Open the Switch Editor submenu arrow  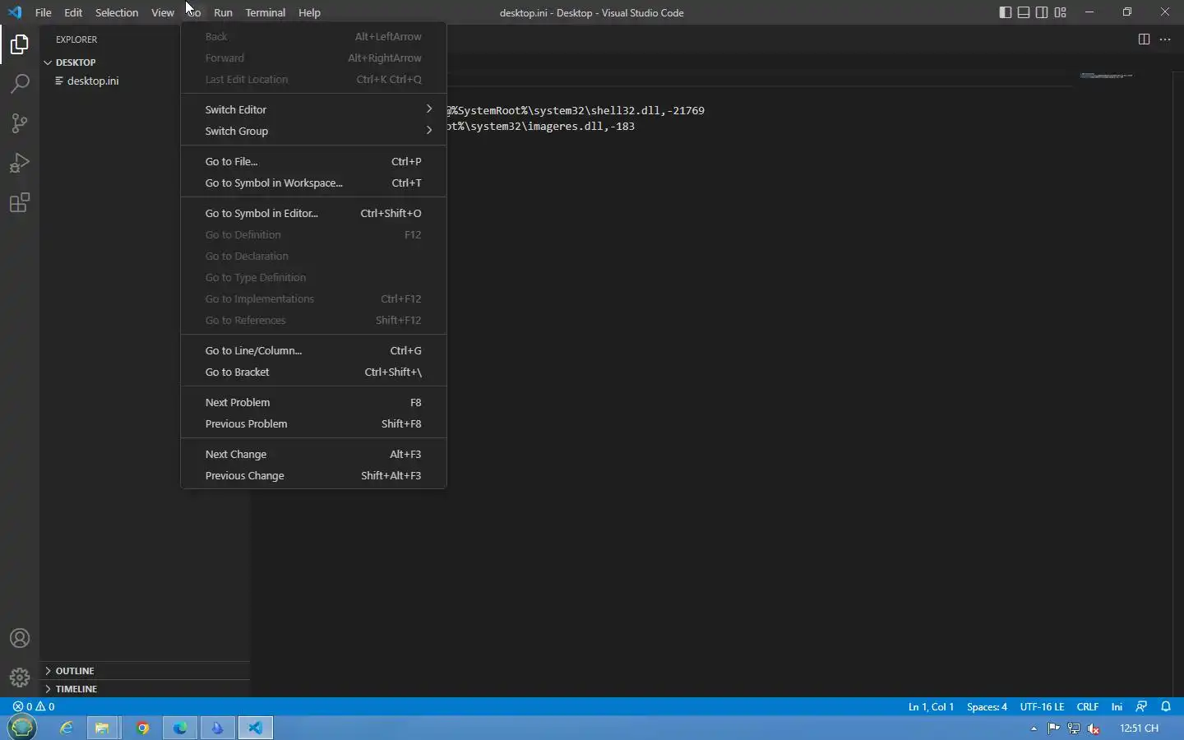click(x=429, y=109)
